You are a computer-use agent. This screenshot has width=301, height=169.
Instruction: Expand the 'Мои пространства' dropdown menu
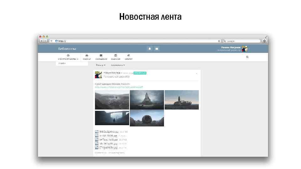[x=68, y=59]
